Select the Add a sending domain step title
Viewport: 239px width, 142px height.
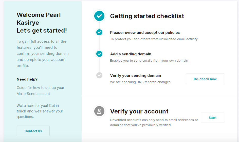pos(131,54)
